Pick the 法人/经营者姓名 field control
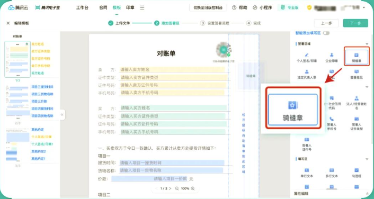 tap(357, 103)
